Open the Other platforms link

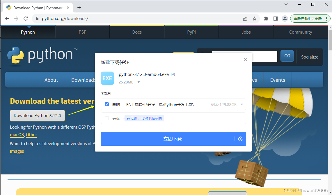[31, 135]
